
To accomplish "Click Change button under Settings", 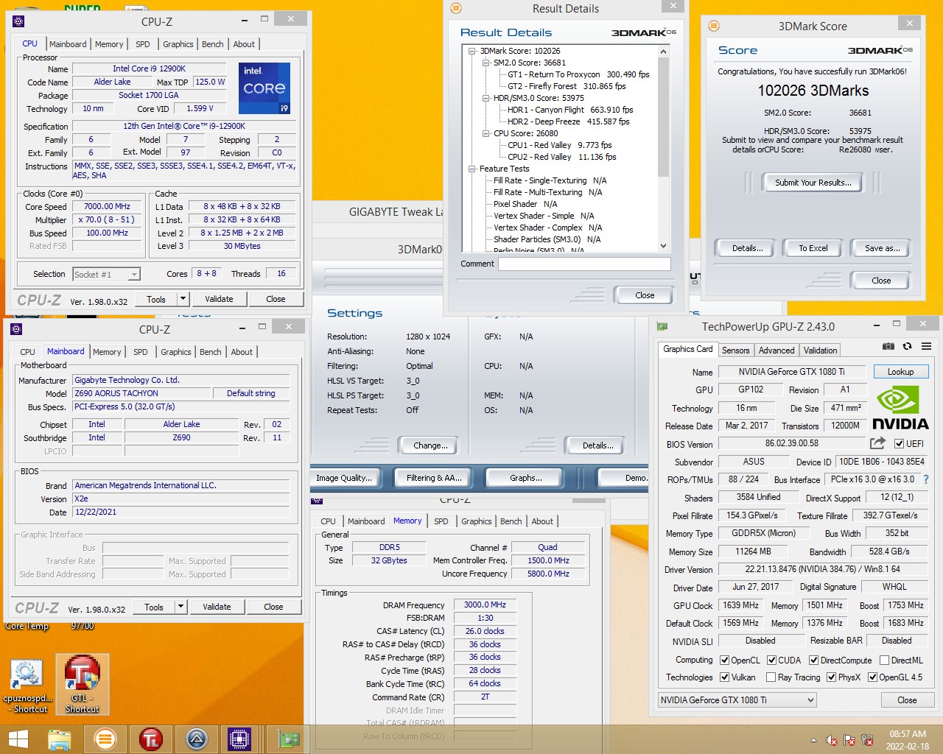I will 430,445.
